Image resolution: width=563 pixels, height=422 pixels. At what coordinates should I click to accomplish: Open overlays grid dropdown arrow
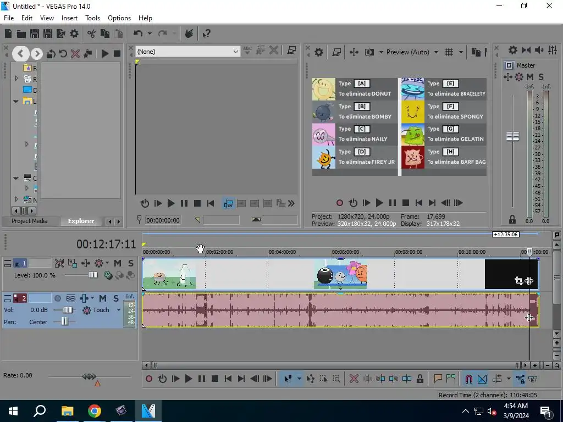(461, 52)
